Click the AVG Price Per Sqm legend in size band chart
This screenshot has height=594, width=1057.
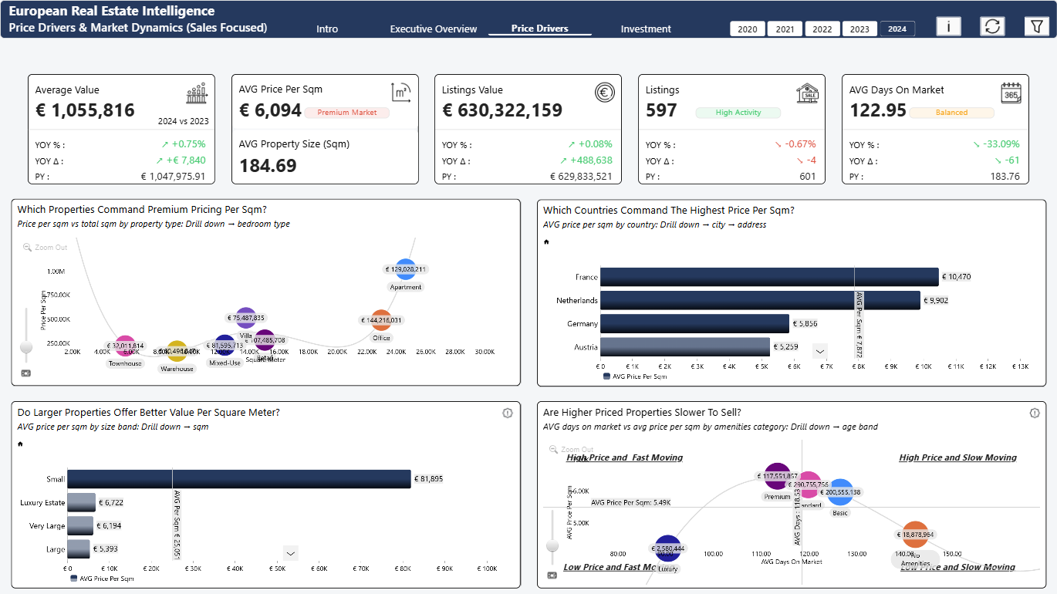[102, 578]
